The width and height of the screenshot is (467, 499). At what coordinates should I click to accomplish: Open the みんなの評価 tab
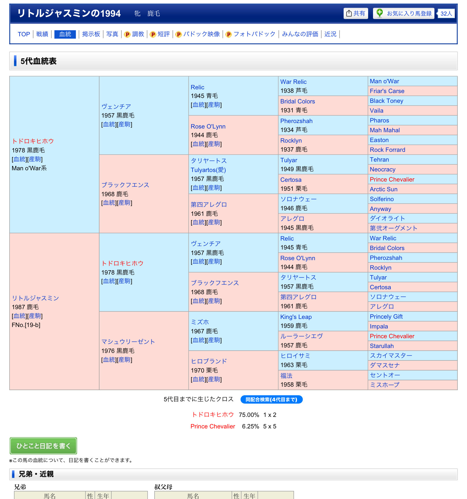(300, 34)
